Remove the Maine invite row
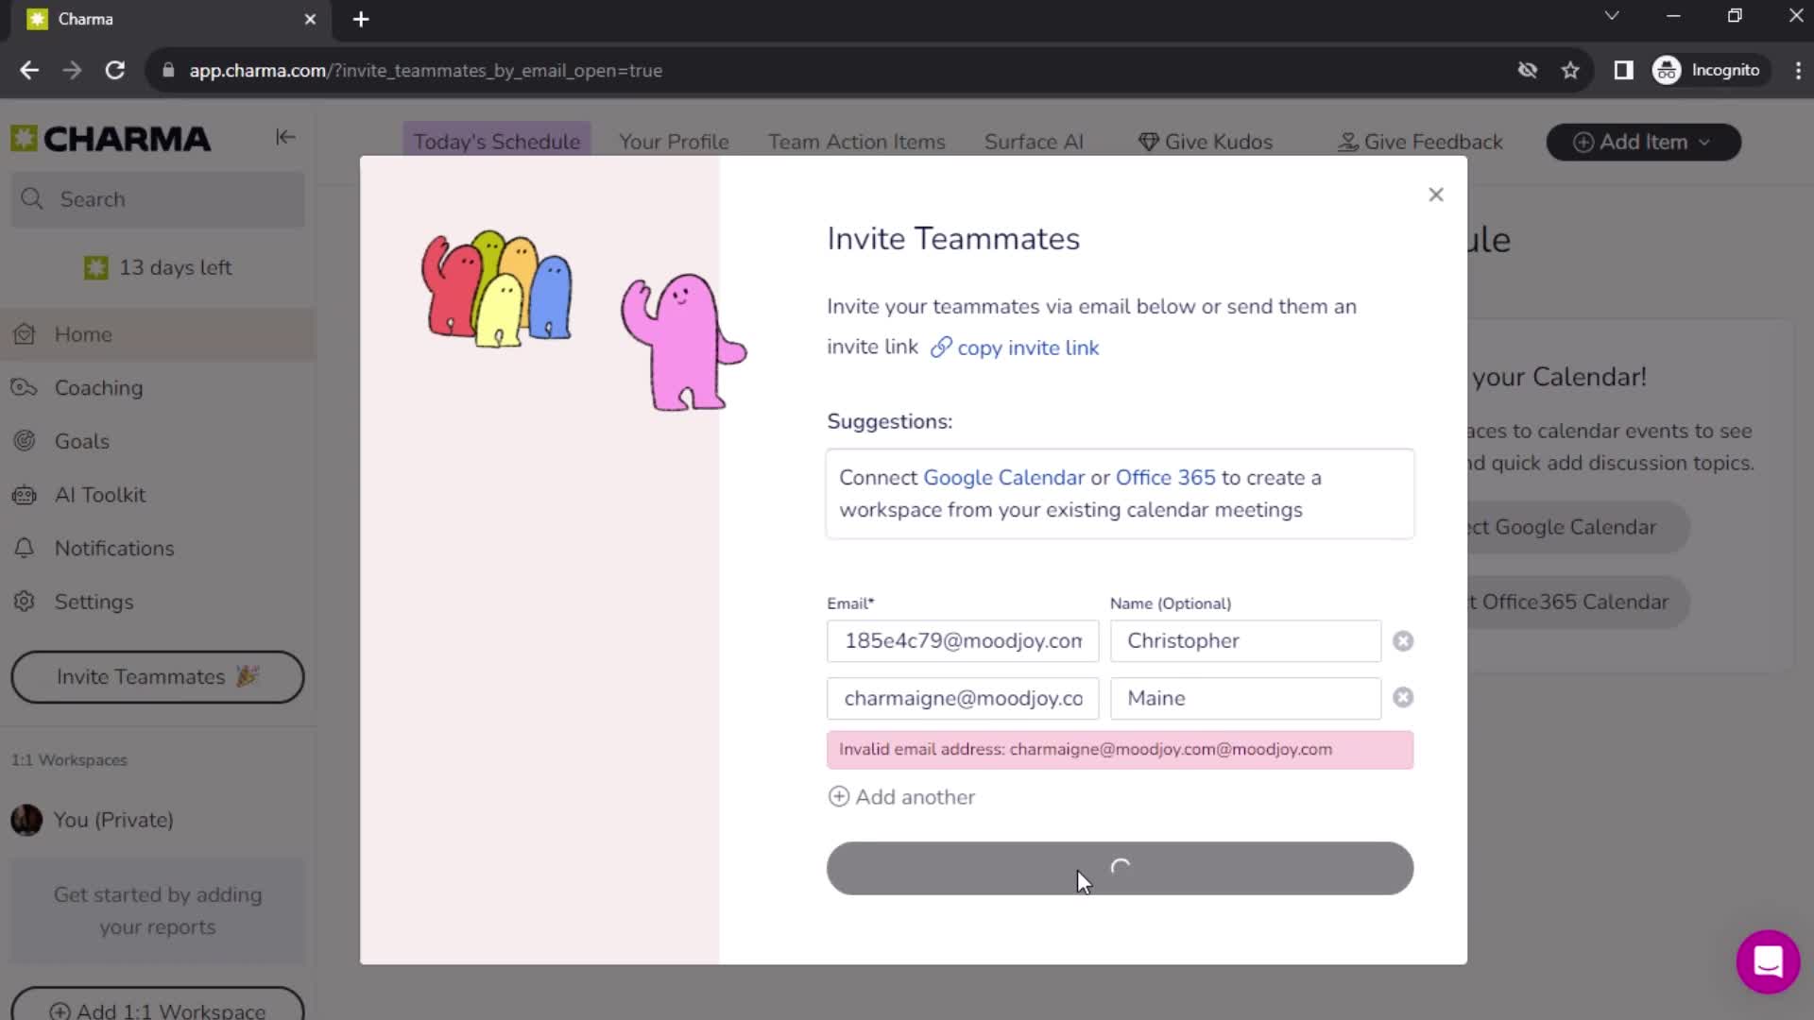1814x1020 pixels. 1403,698
